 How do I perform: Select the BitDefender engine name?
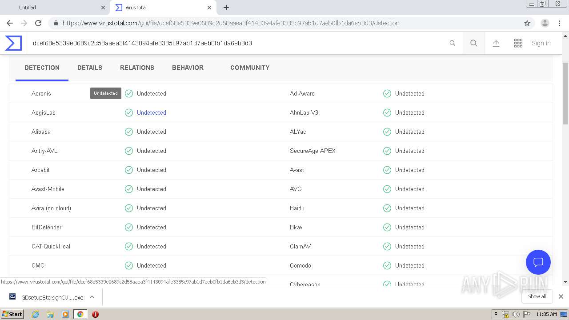pos(46,227)
